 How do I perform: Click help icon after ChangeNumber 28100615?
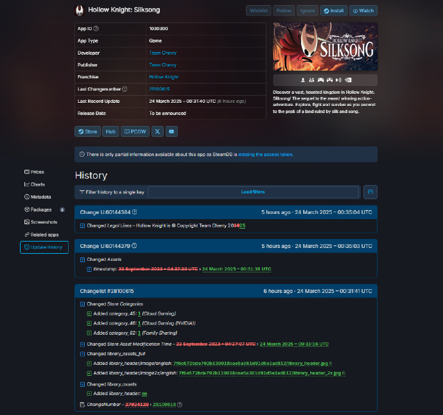tap(180, 405)
